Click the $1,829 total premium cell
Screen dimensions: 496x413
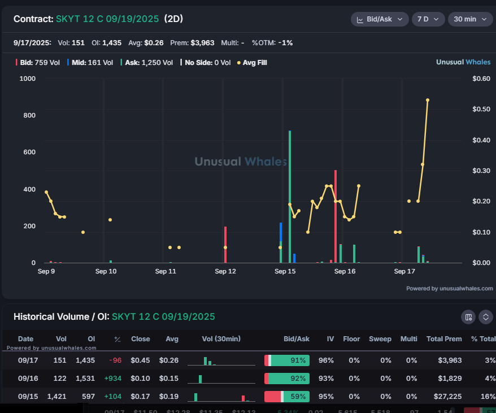pos(450,378)
